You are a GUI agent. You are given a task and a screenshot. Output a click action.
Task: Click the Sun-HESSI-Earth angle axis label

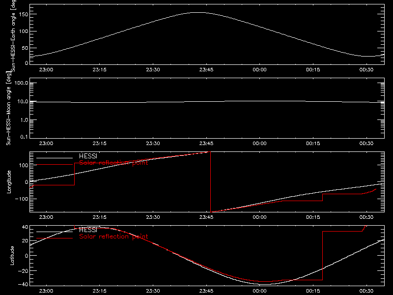[x=13, y=35]
